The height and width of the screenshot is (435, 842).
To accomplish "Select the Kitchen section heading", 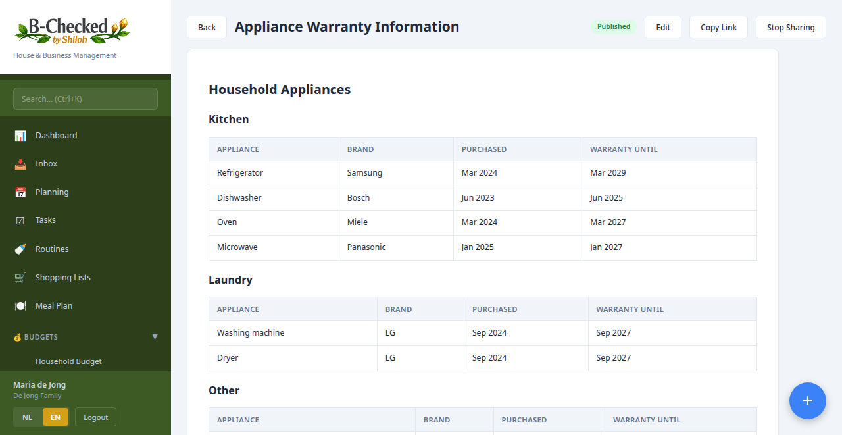I will tap(228, 119).
